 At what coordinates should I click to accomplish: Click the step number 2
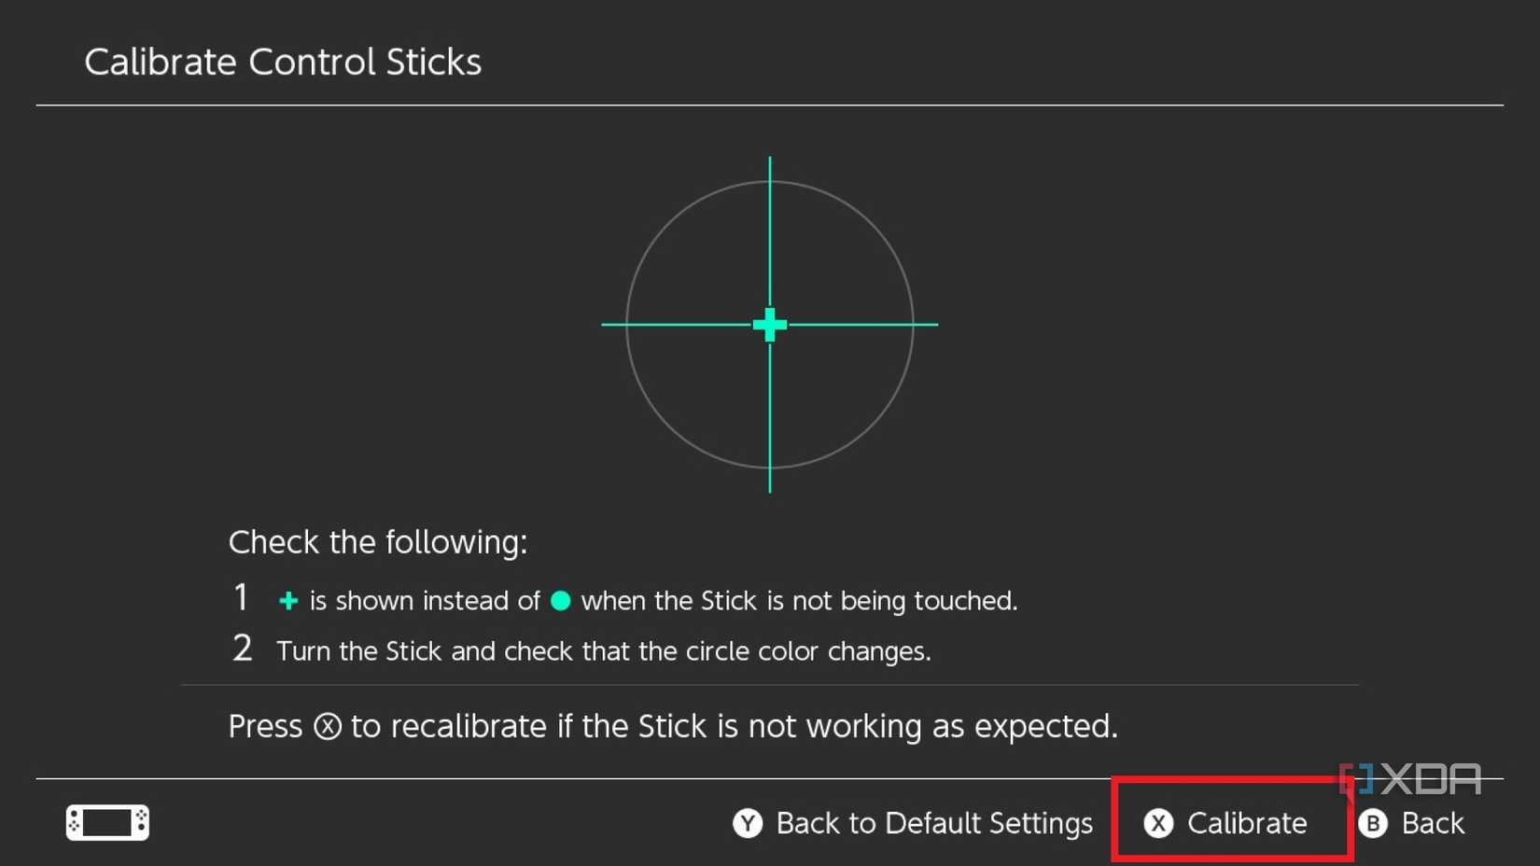tap(243, 649)
